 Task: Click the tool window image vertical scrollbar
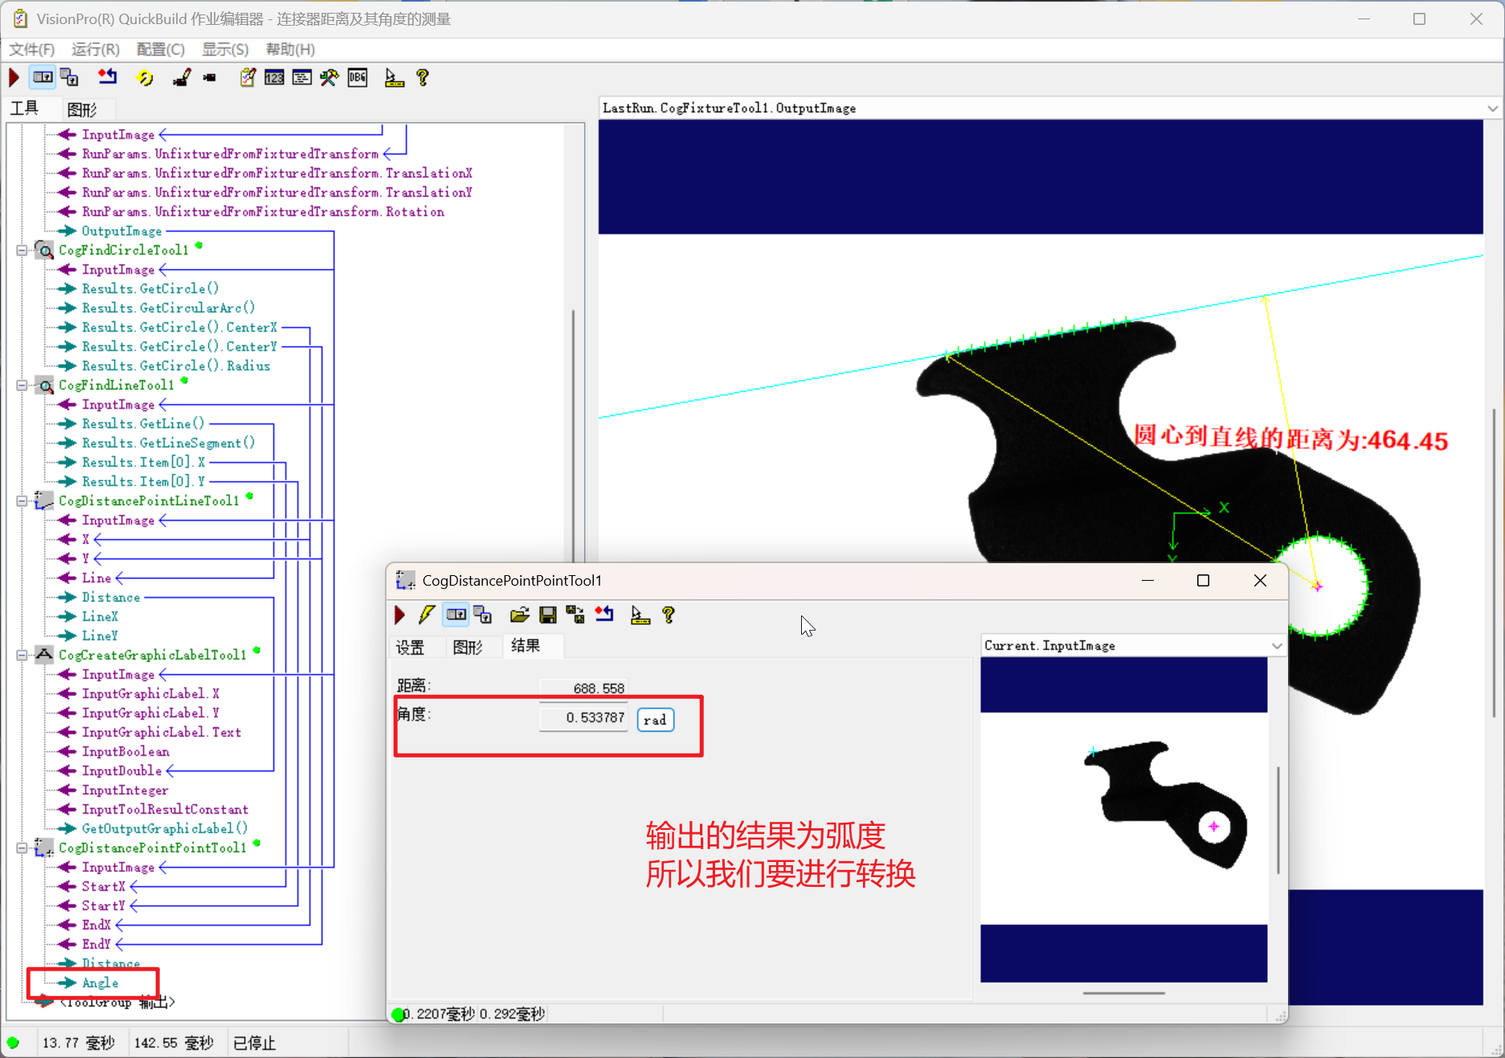1278,819
